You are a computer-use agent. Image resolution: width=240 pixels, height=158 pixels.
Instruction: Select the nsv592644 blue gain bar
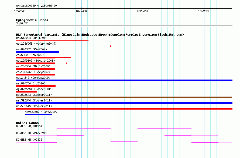pyautogui.click(x=124, y=103)
